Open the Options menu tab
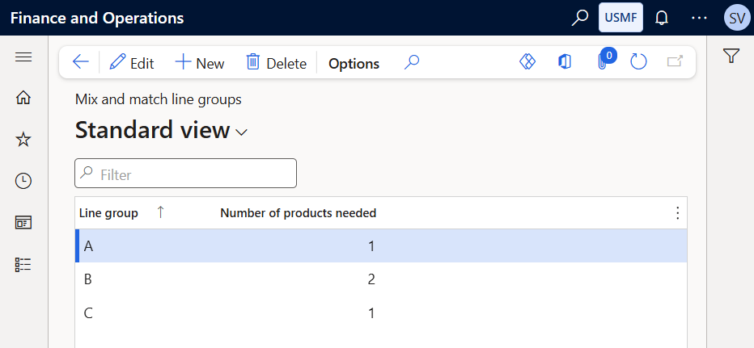 pos(354,63)
